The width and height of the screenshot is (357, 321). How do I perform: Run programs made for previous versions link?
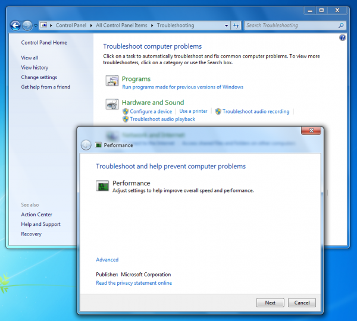pos(183,87)
